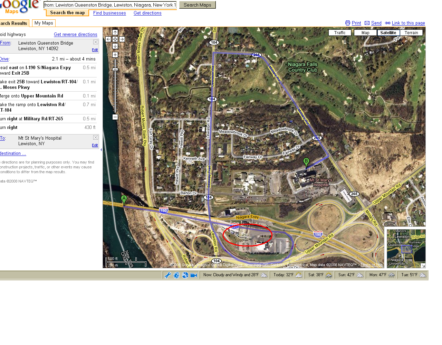Click Get reverse directions link
Screen dimensions: 442x345
pos(76,35)
